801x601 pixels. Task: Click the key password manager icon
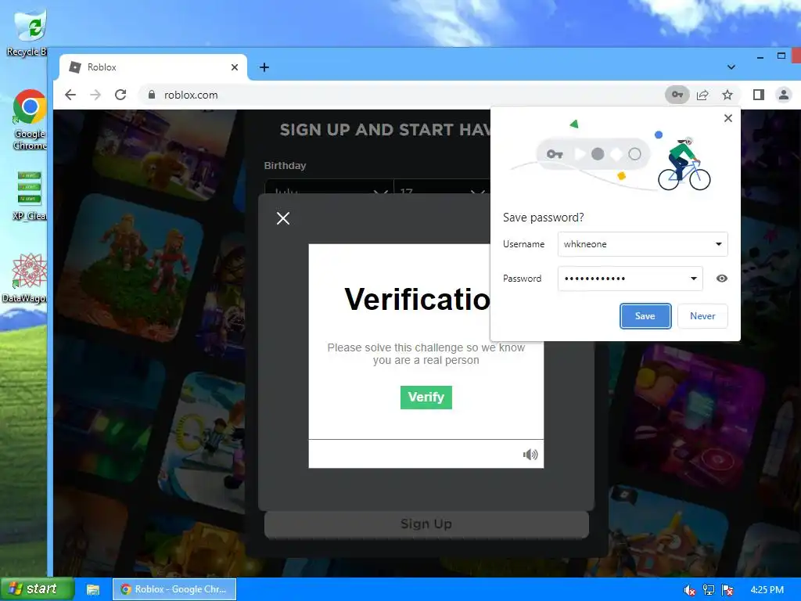(x=677, y=95)
